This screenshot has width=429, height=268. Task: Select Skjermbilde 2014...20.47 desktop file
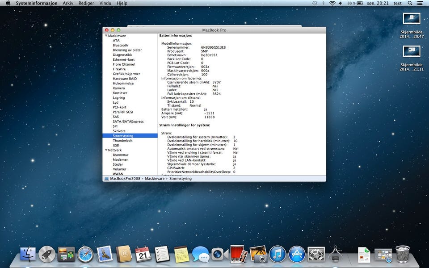[412, 19]
